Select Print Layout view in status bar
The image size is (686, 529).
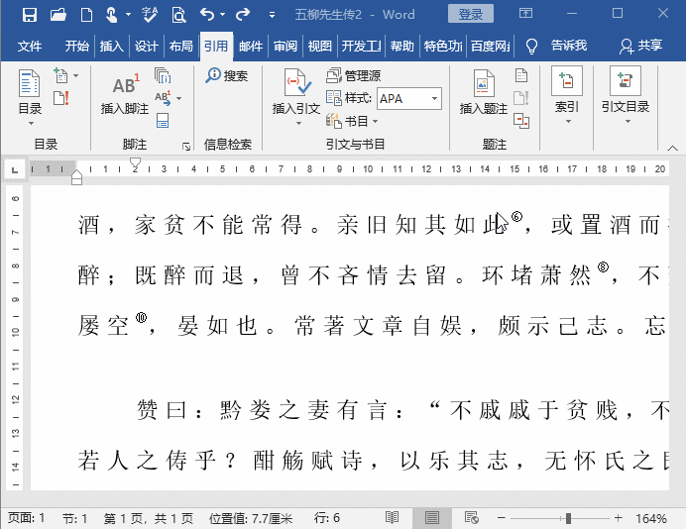[x=432, y=518]
